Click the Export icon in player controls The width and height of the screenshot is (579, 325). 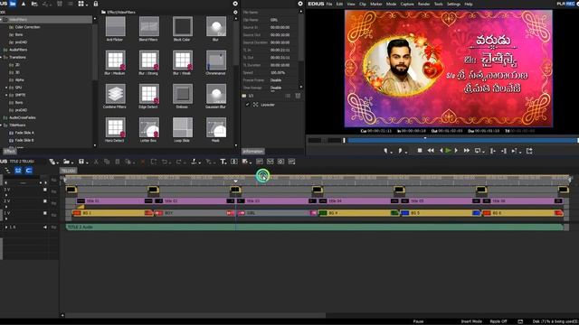(529, 151)
